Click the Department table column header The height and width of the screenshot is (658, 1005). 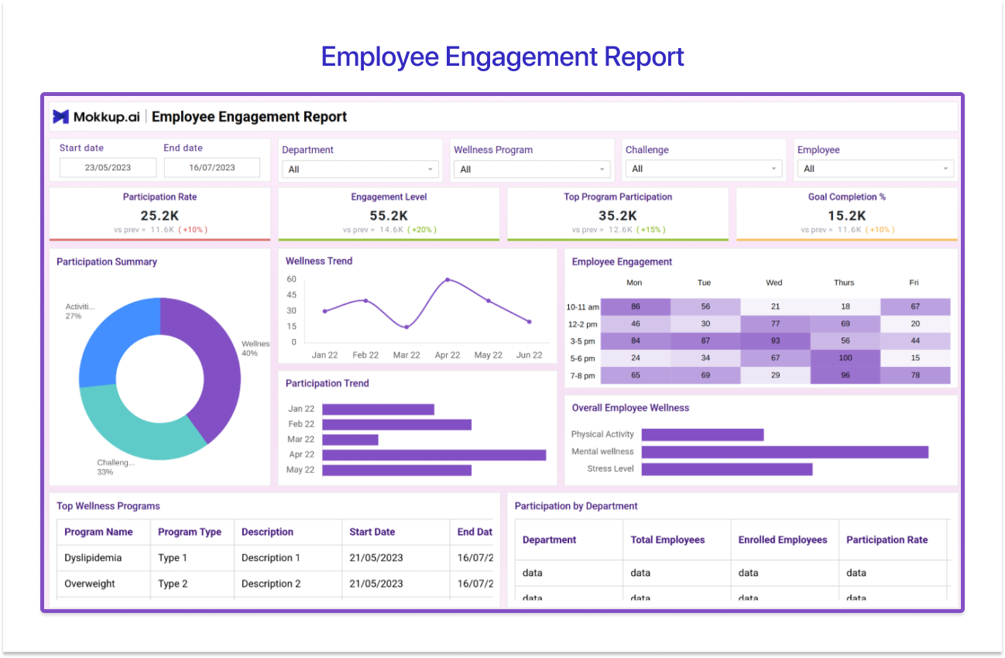click(549, 540)
